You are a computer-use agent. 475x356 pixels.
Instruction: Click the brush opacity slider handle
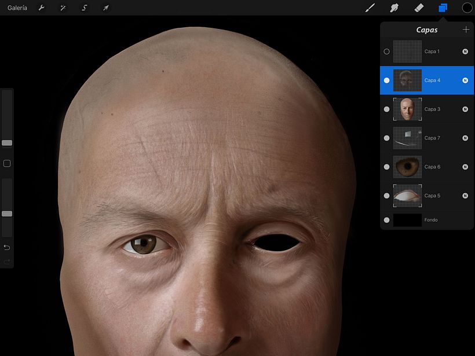point(7,214)
